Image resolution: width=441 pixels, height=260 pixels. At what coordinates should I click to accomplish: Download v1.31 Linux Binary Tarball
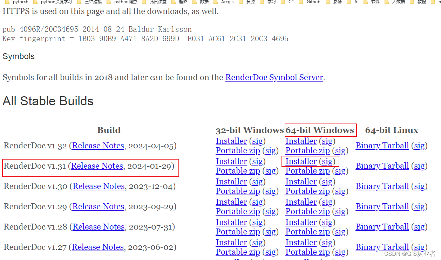coord(382,166)
